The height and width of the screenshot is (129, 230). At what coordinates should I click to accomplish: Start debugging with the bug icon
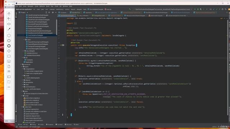(198, 9)
